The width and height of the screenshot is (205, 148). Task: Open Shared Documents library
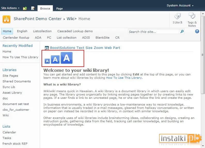(x=17, y=81)
